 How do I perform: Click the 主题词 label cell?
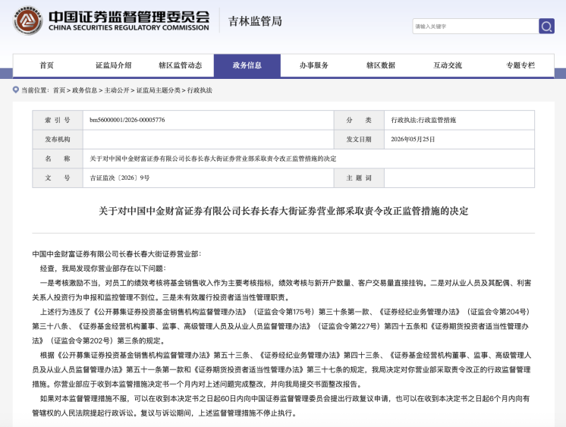359,178
